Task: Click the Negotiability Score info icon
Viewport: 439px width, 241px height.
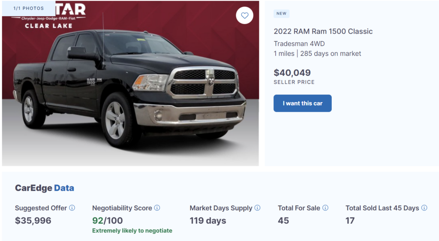Action: [157, 208]
